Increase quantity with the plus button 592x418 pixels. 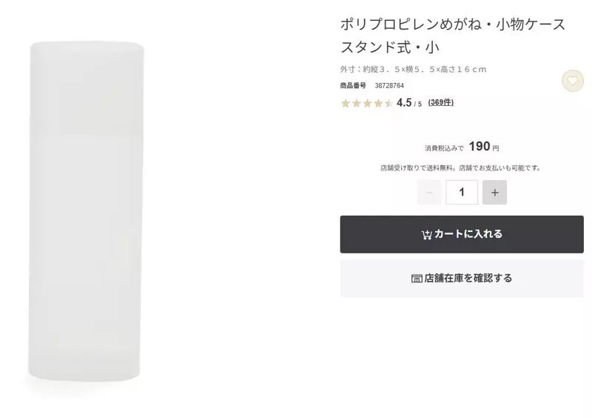click(494, 193)
